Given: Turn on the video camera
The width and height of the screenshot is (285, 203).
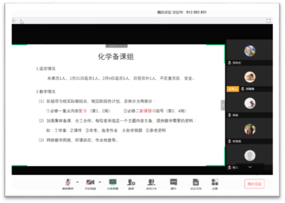Looking at the screenshot, I should 90,184.
